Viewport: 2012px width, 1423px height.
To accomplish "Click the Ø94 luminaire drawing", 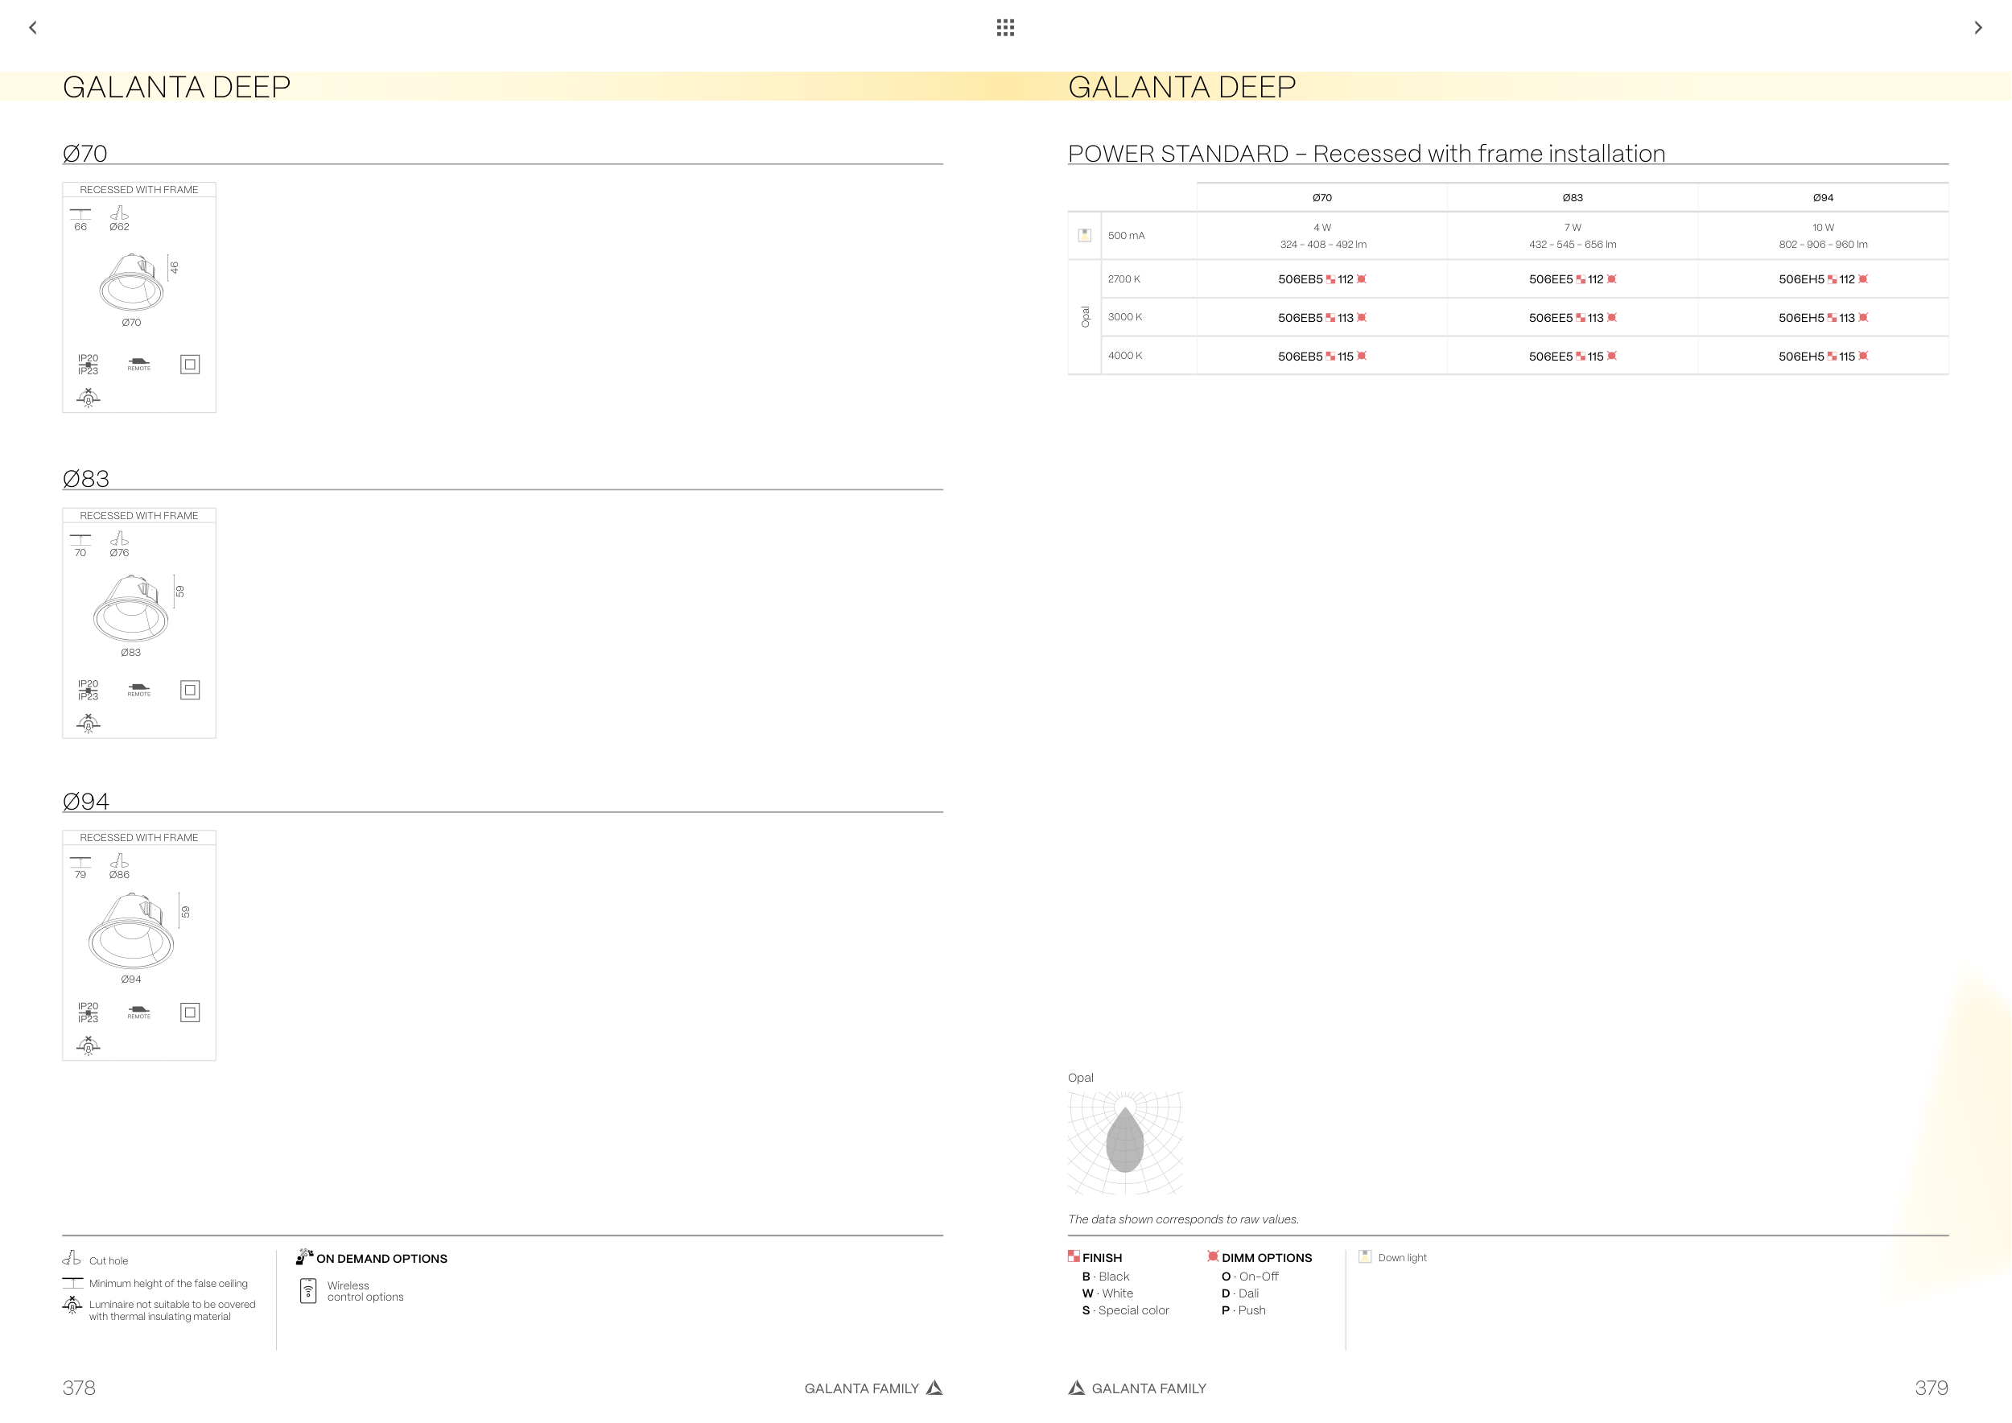I will click(x=131, y=930).
